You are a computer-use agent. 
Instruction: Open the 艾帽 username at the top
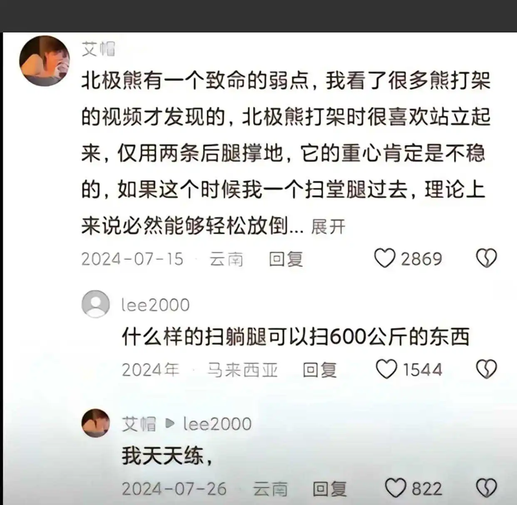(x=98, y=49)
